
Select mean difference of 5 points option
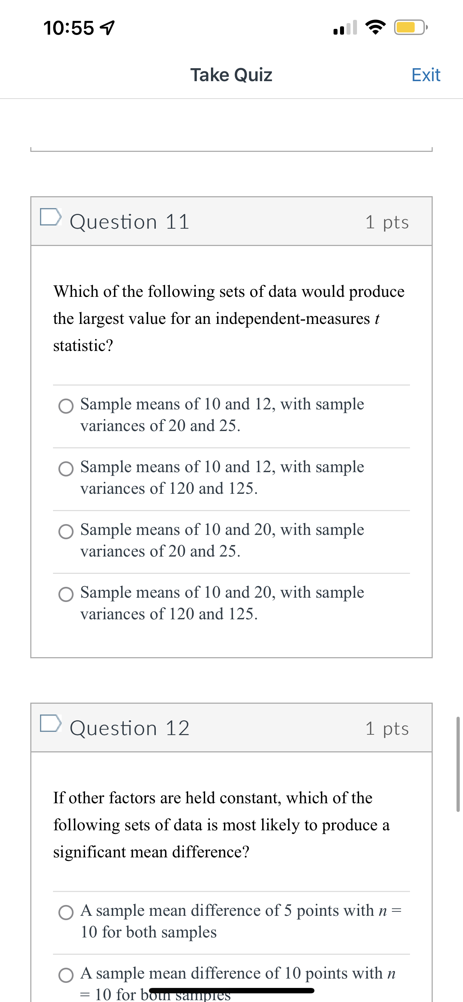[x=66, y=912]
